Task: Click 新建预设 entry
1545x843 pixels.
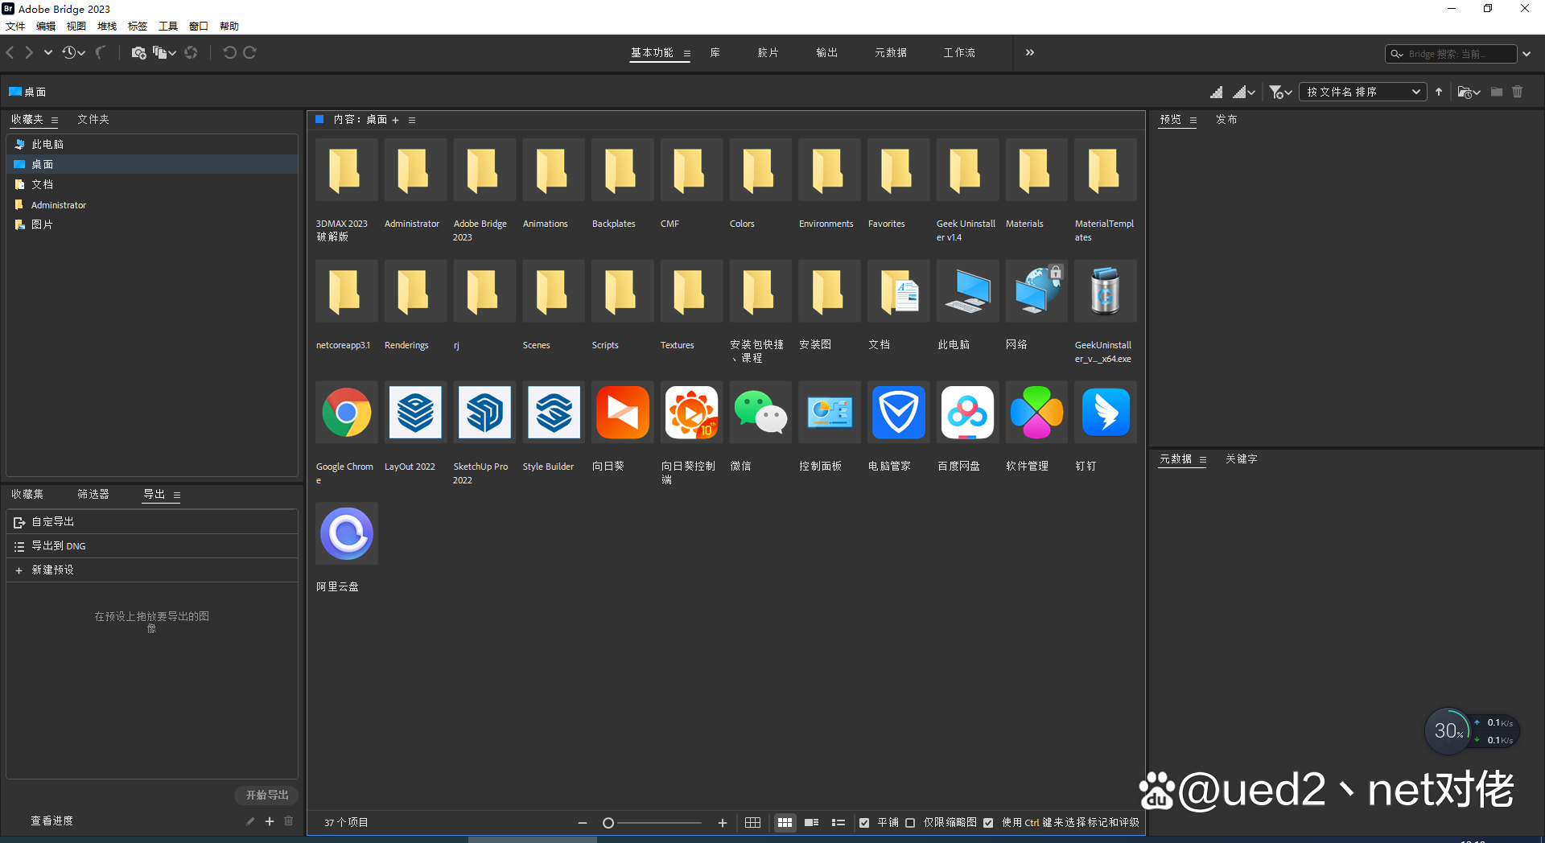Action: coord(152,570)
